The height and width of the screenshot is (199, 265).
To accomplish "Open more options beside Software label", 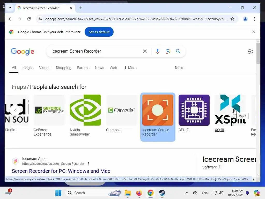I will pos(219,167).
